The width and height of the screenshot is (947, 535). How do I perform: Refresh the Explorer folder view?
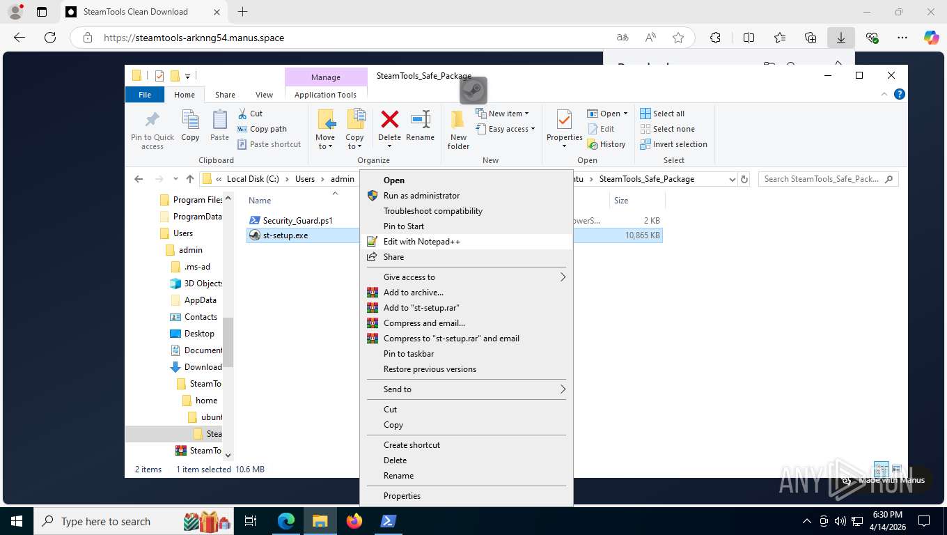pos(744,179)
